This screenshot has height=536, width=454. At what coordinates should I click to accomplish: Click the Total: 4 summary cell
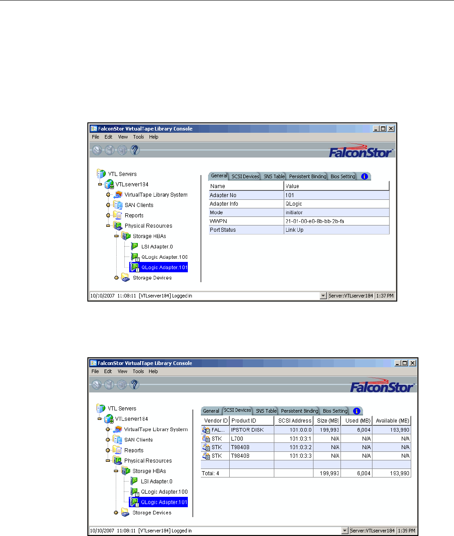click(215, 473)
